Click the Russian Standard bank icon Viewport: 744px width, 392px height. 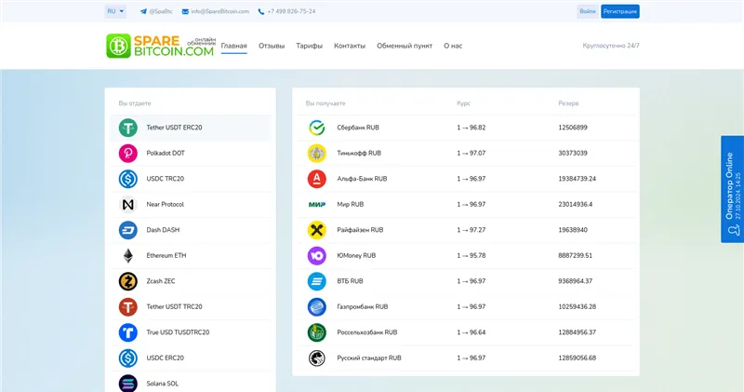pyautogui.click(x=317, y=358)
